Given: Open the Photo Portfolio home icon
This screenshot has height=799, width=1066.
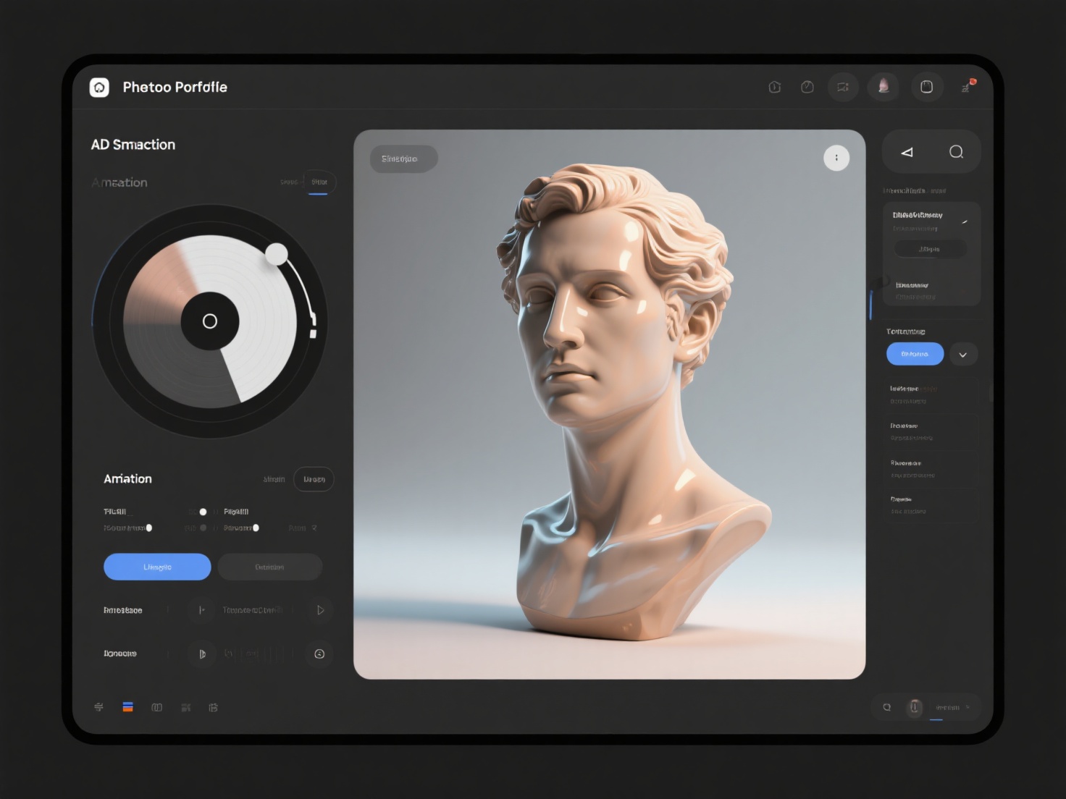Looking at the screenshot, I should [x=98, y=87].
